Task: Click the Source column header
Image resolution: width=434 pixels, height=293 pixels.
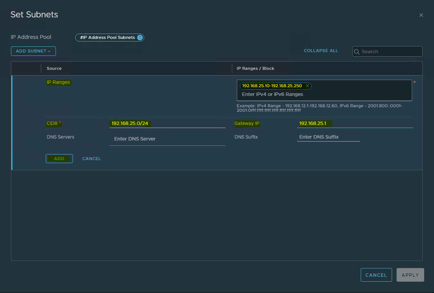Action: 54,68
